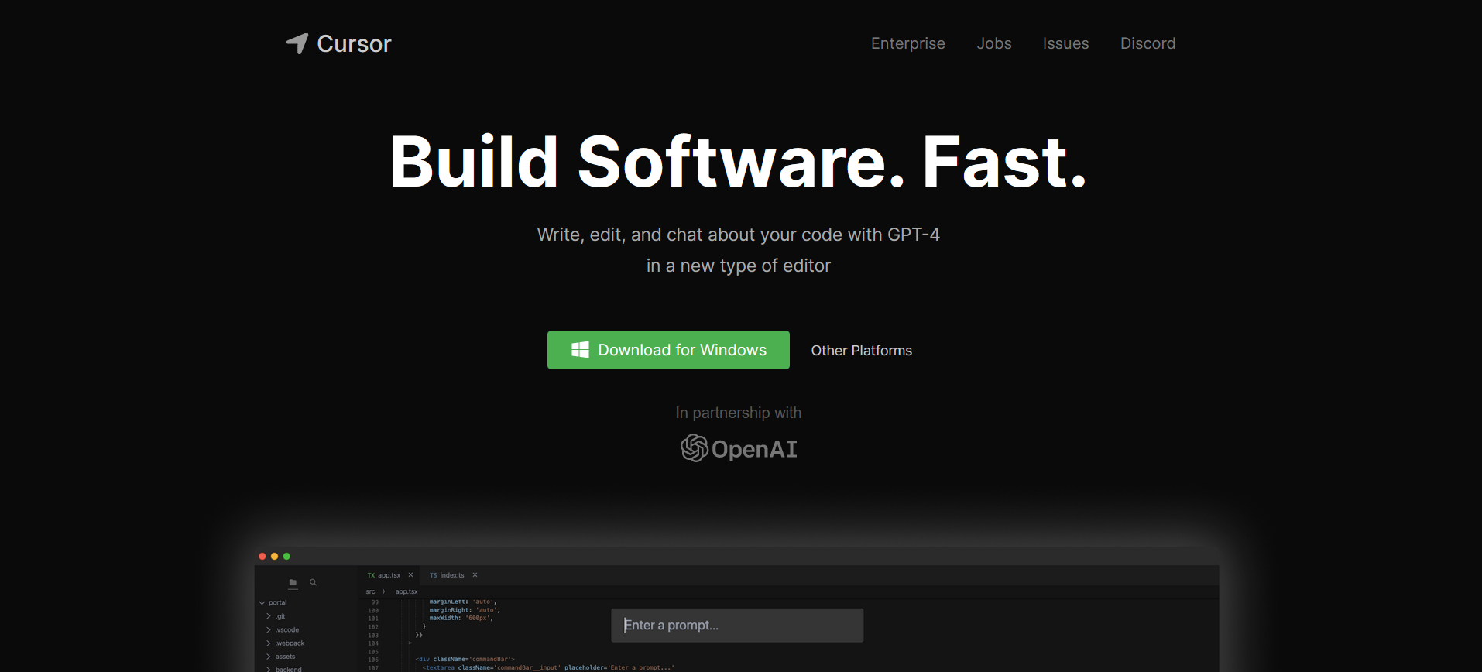Collapse the portal folder chevron
The image size is (1482, 672).
click(x=262, y=602)
